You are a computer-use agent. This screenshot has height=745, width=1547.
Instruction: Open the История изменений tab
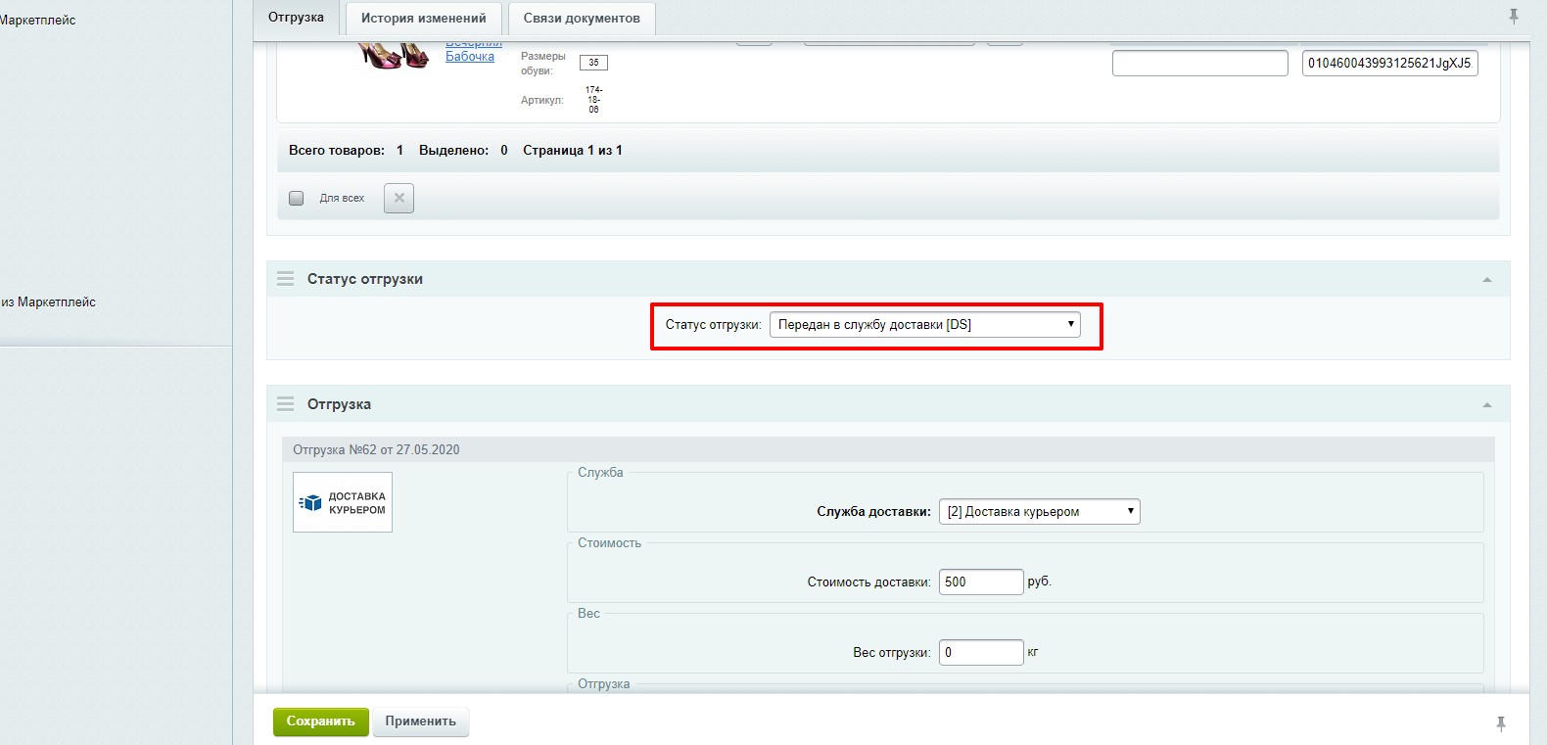(423, 18)
